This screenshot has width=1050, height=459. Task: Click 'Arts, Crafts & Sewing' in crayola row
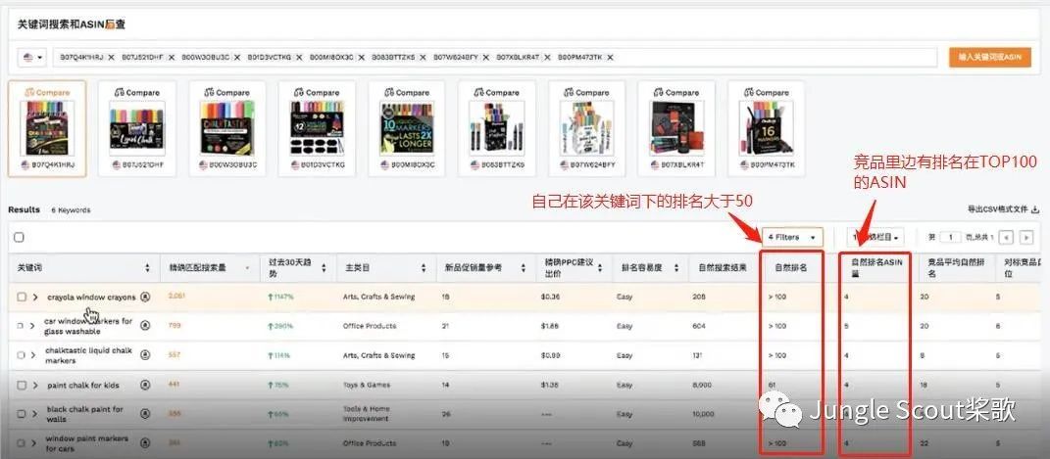[378, 297]
